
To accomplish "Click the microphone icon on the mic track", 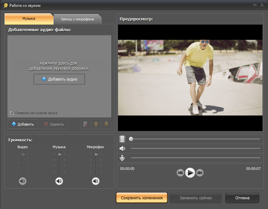I will tap(122, 158).
